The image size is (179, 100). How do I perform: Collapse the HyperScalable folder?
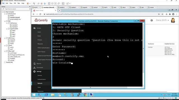coord(7,29)
